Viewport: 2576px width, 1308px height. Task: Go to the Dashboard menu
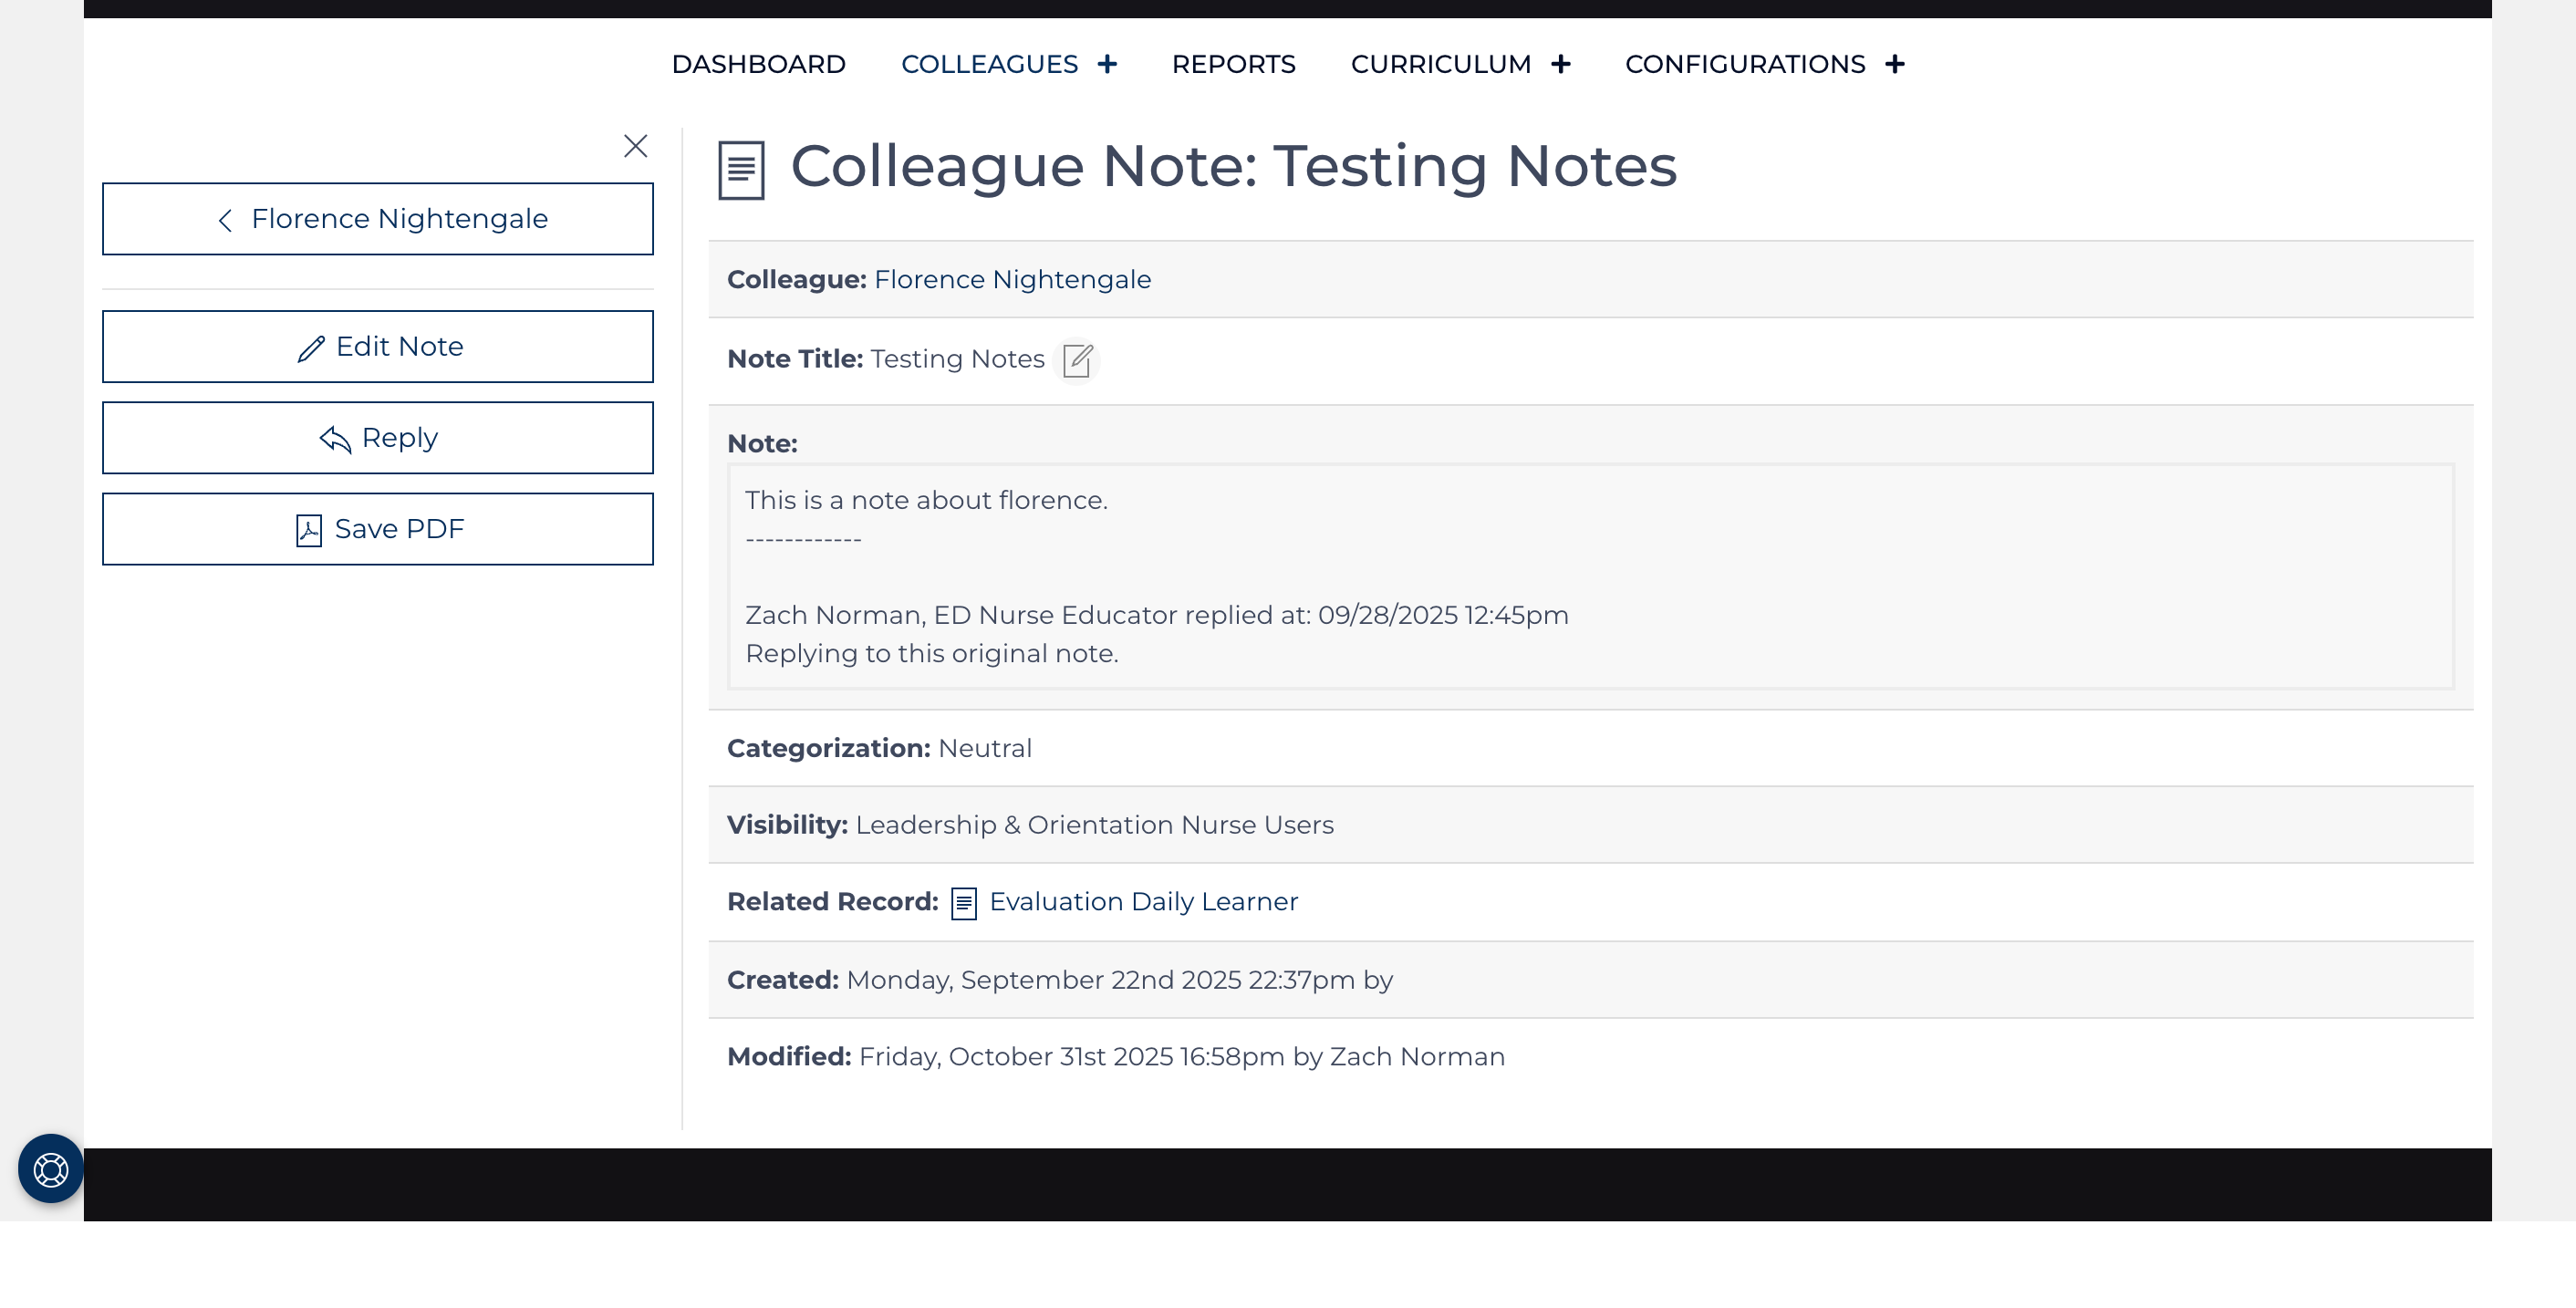tap(758, 64)
